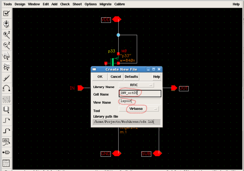Click the View Name input field
This screenshot has width=244, height=171.
click(140, 101)
